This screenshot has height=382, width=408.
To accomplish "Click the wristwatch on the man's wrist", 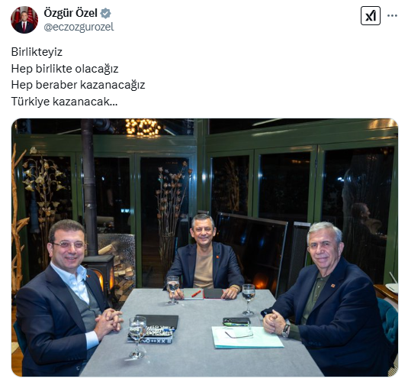I will (x=286, y=331).
